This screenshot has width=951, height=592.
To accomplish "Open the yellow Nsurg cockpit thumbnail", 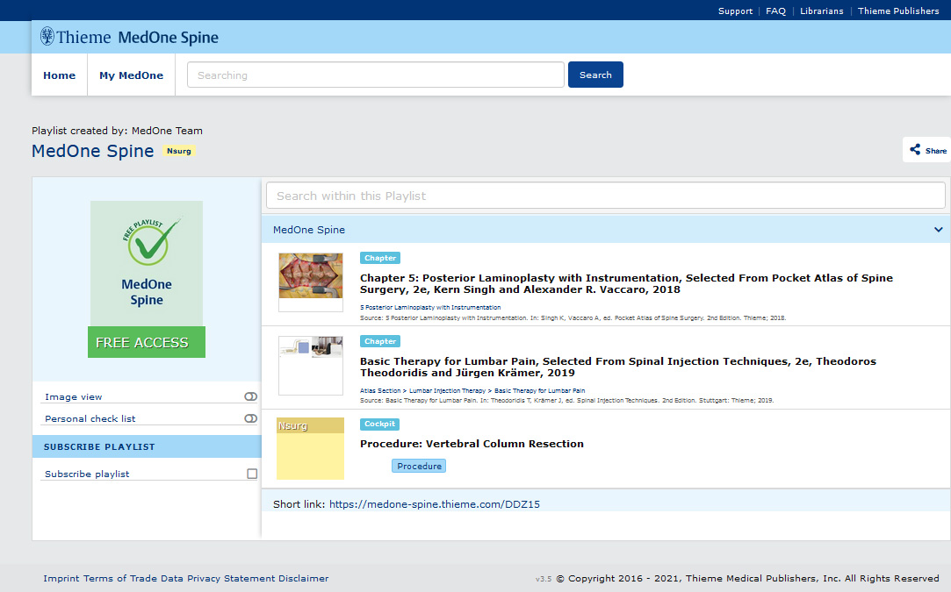I will point(311,448).
